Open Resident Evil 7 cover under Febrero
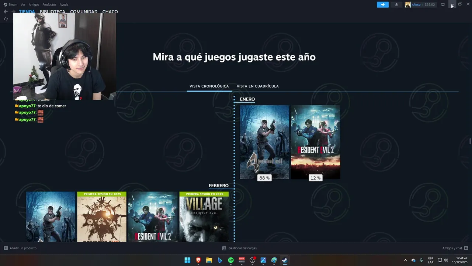The width and height of the screenshot is (472, 266). click(101, 216)
